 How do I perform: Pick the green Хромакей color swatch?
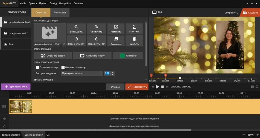[x=123, y=56]
